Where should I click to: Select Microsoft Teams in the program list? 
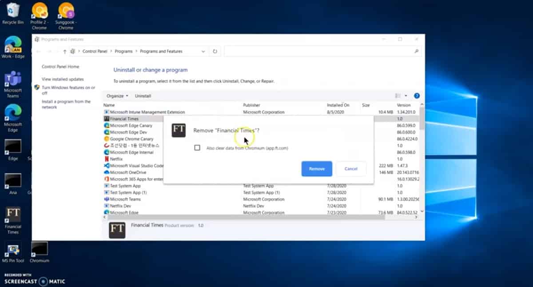261,199
